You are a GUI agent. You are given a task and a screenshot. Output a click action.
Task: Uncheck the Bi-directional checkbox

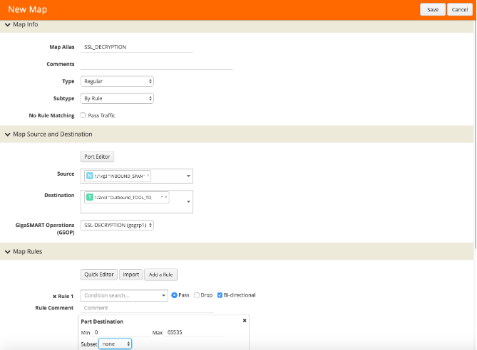220,295
